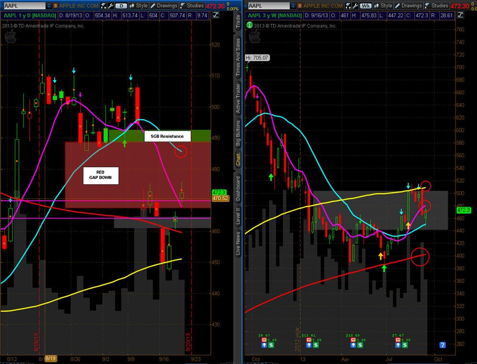Change the Wk timeframe on the right chart
The width and height of the screenshot is (477, 364).
(366, 6)
